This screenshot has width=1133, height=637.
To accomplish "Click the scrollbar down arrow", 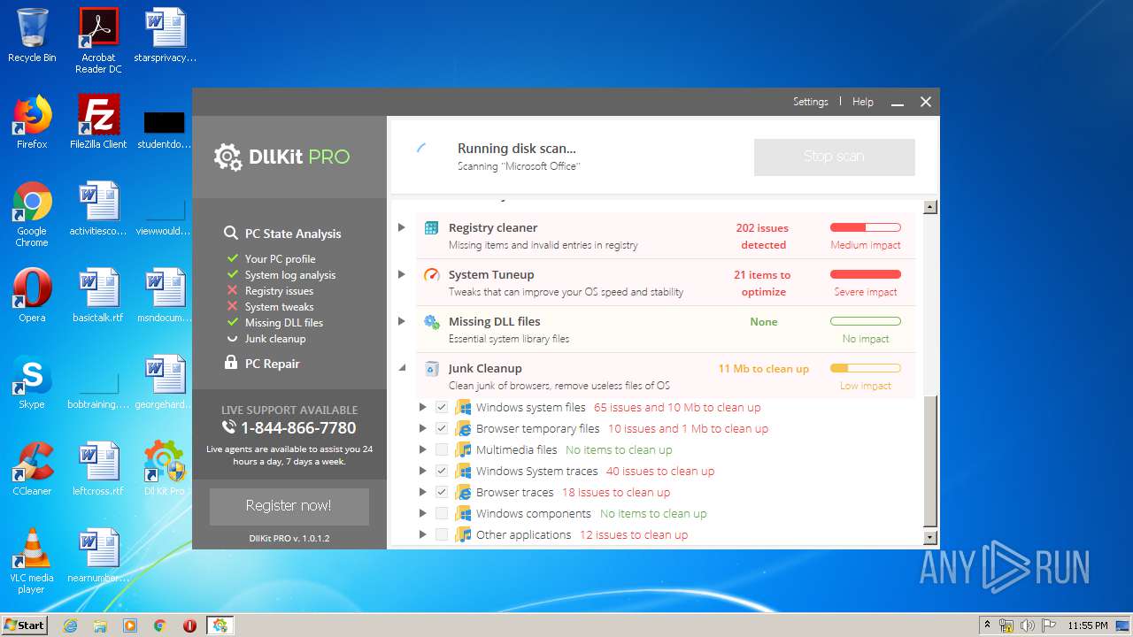I will coord(929,537).
